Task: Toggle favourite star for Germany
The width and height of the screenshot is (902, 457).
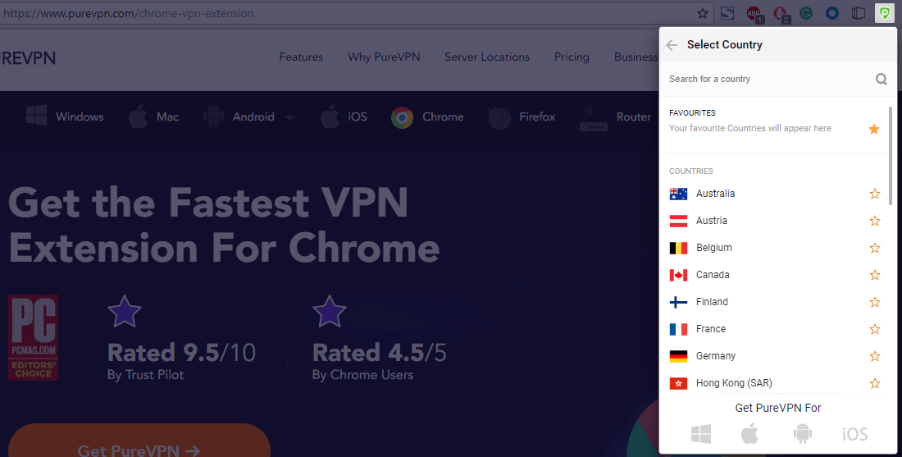Action: point(874,356)
